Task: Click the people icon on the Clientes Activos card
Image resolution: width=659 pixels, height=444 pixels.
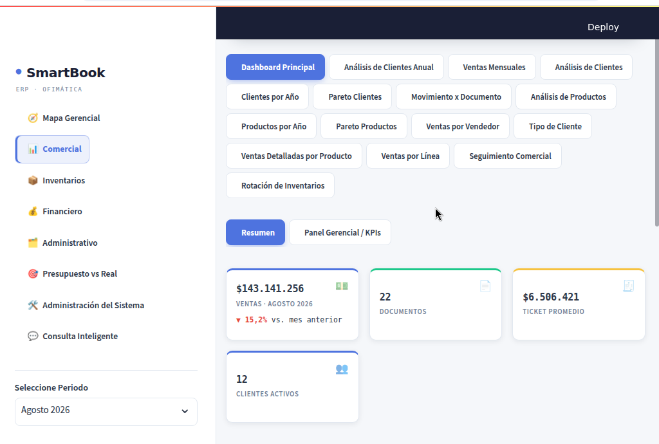Action: [x=342, y=369]
